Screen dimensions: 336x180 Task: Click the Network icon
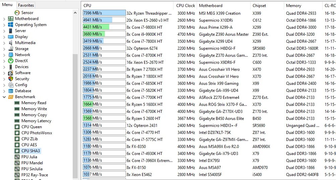(10, 55)
